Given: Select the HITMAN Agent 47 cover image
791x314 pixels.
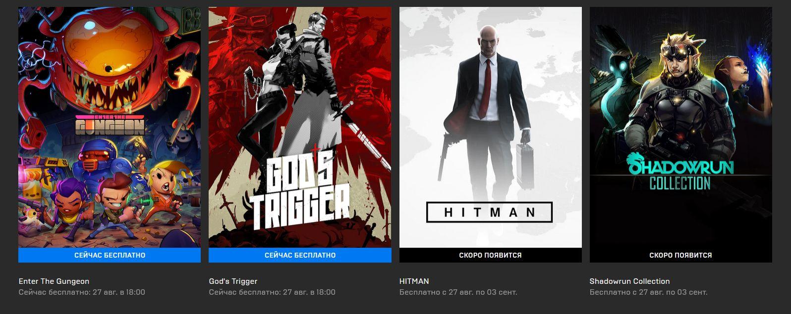Looking at the screenshot, I should pos(490,127).
